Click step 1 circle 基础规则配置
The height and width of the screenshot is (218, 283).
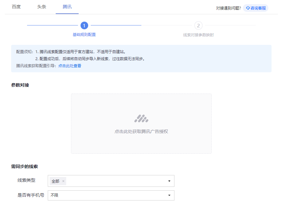84,25
